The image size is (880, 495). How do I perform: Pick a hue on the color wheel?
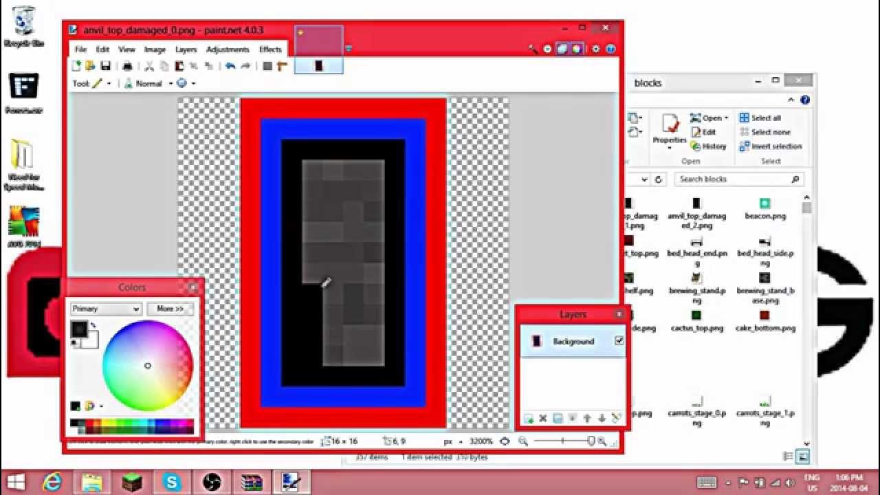pyautogui.click(x=148, y=366)
